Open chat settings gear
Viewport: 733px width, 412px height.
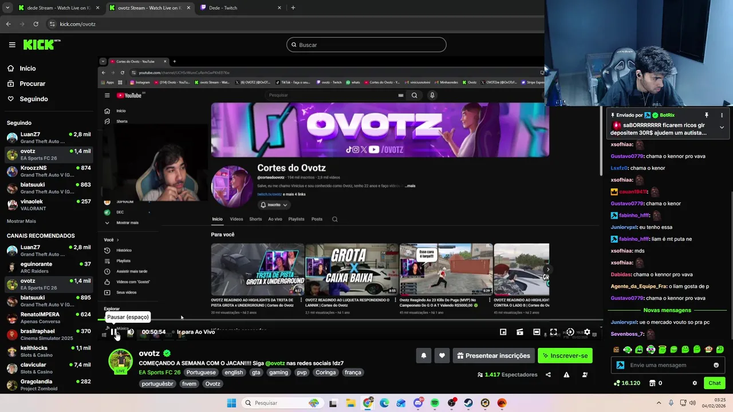coord(695,383)
